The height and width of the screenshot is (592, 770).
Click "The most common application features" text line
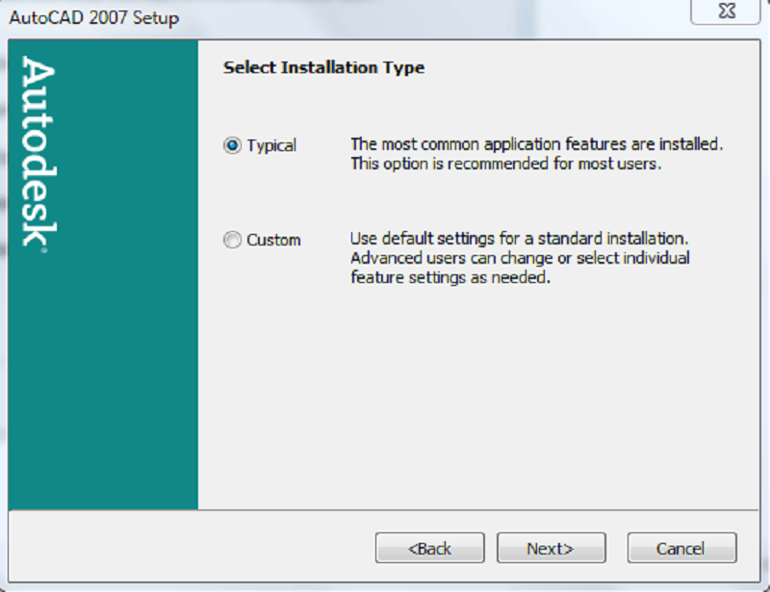pos(536,144)
